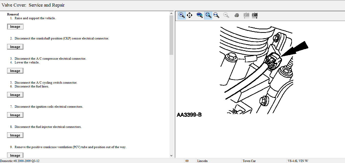Image resolution: width=345 pixels, height=163 pixels.
Task: Click the procedure scrollbar up arrow
Action: click(171, 13)
